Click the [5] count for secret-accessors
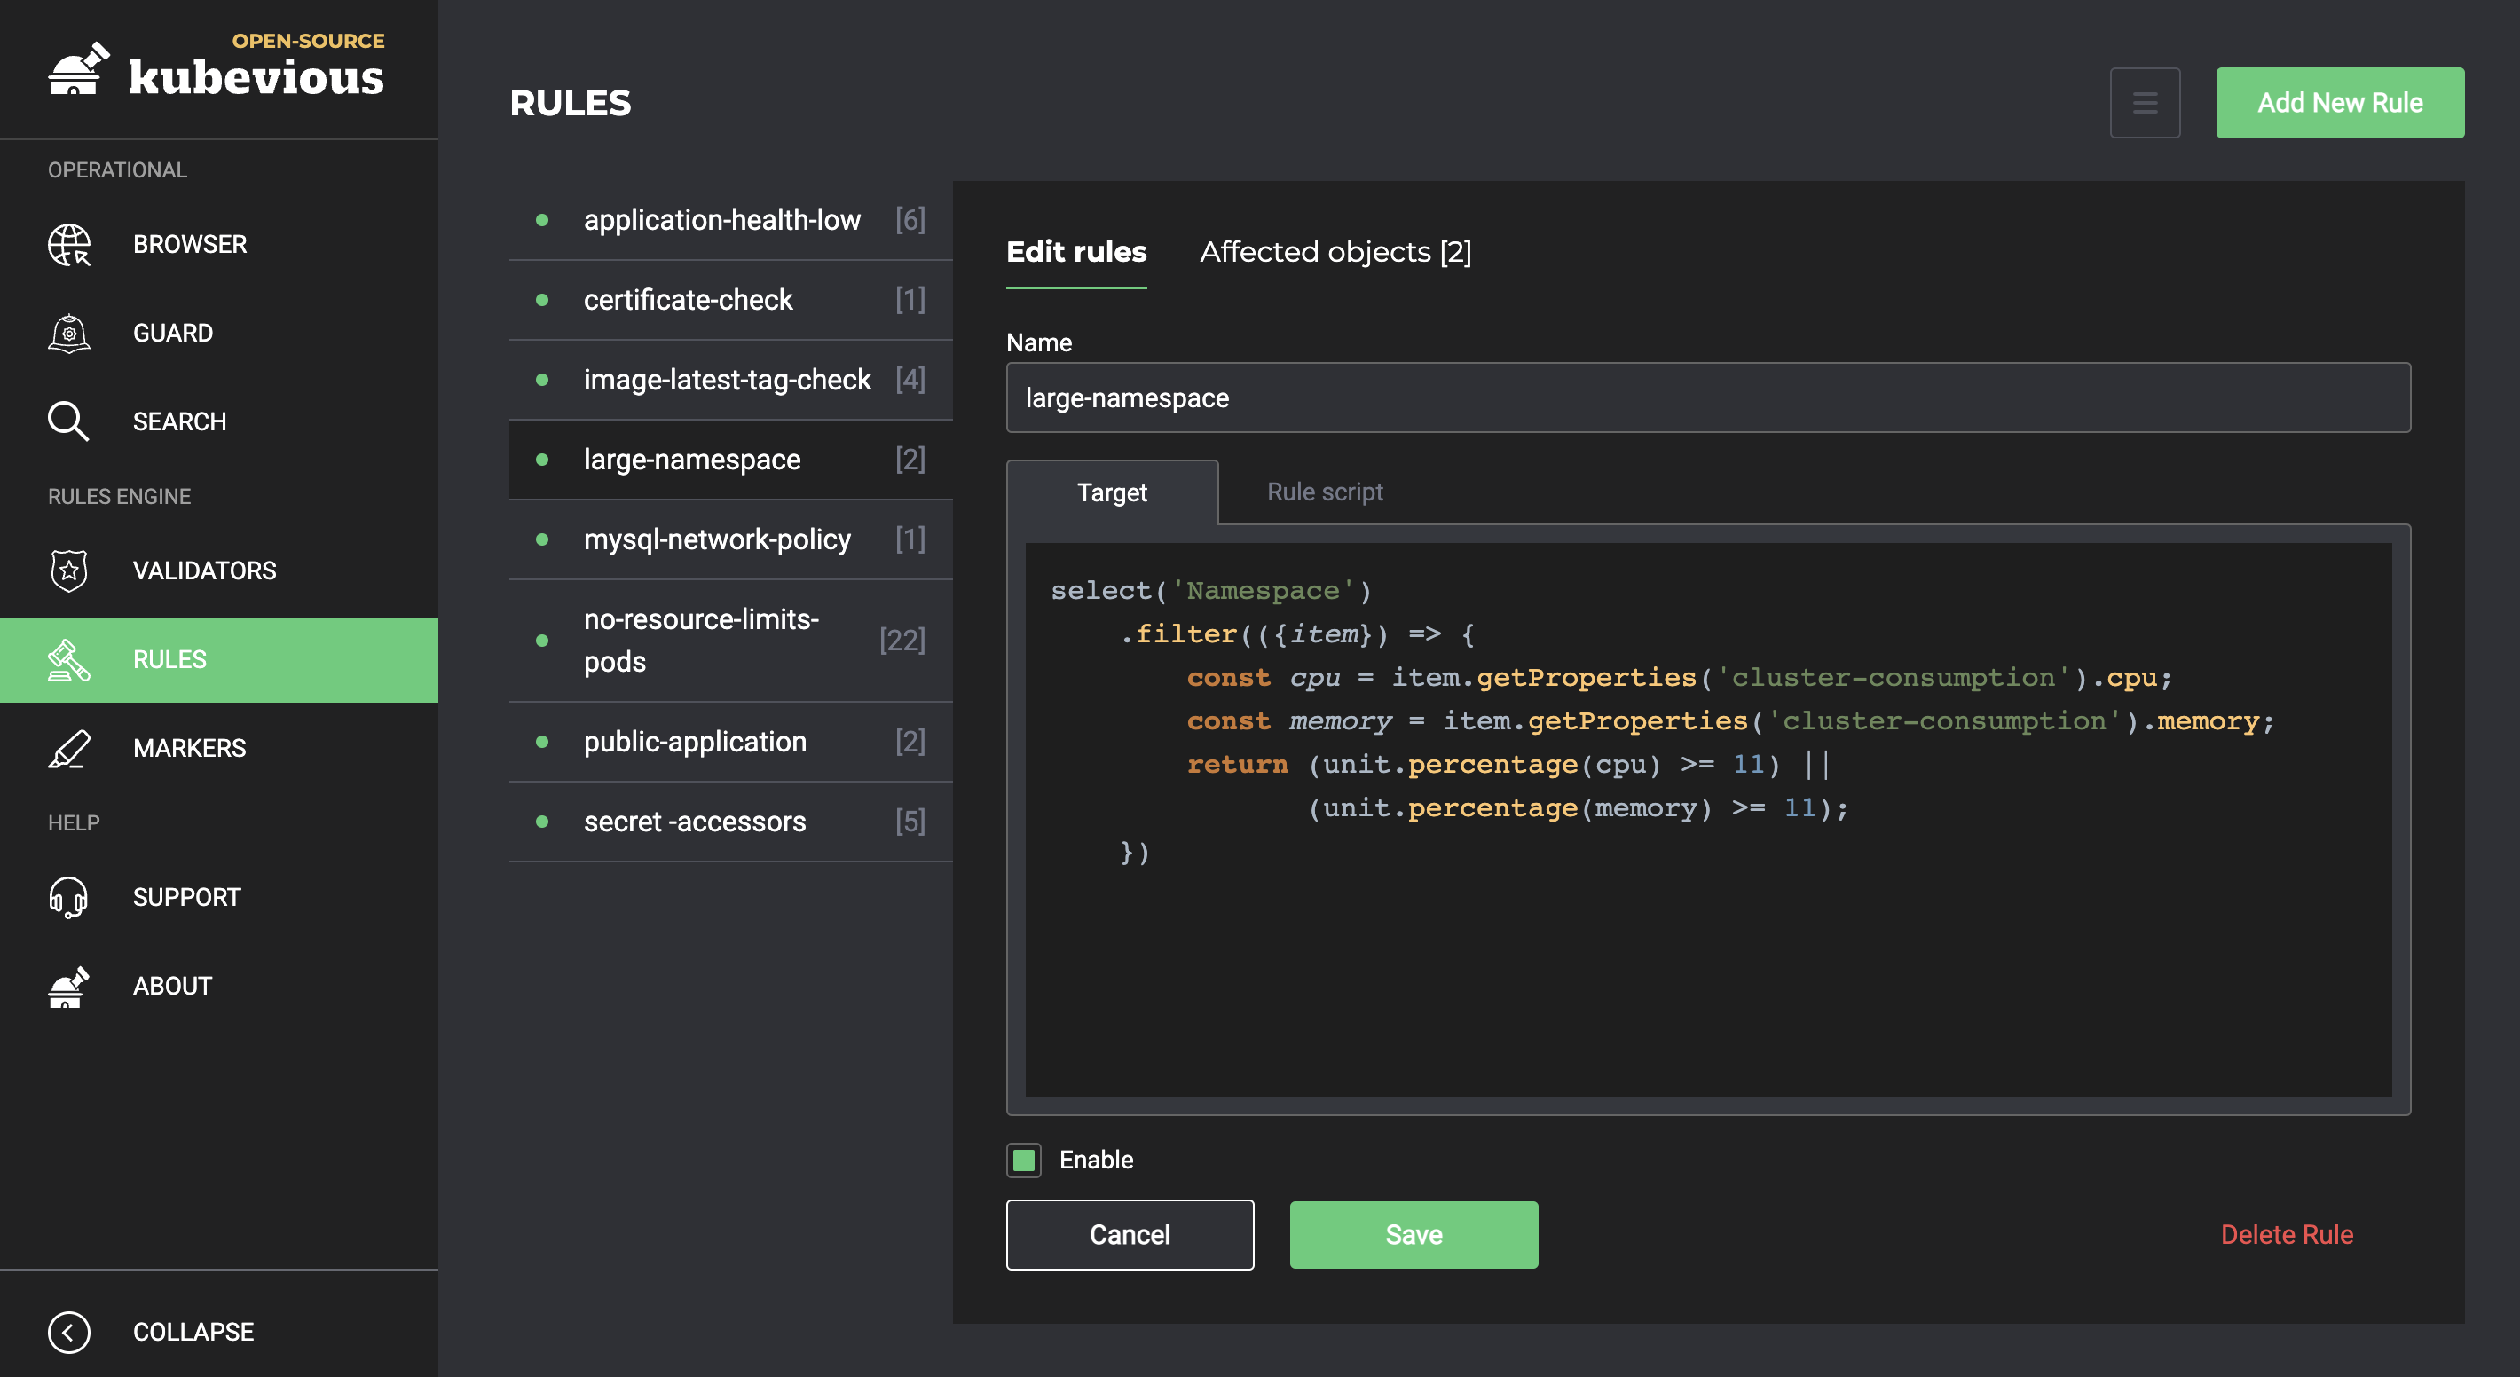Viewport: 2520px width, 1377px height. 910,822
